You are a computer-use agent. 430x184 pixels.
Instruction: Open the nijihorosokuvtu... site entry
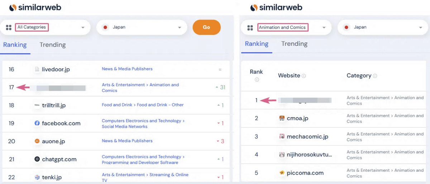tap(309, 155)
